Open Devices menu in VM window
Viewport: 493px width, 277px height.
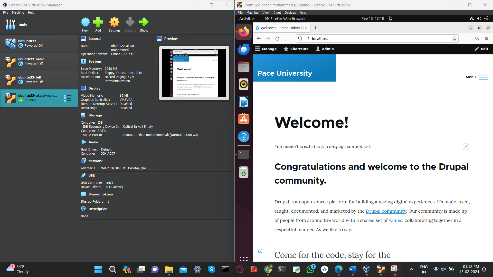(290, 12)
